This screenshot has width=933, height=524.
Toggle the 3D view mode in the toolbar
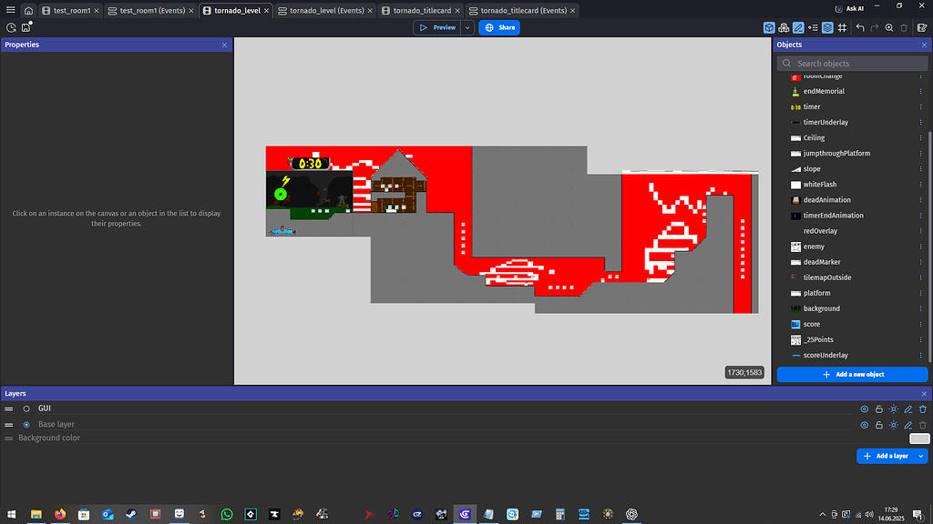[769, 28]
